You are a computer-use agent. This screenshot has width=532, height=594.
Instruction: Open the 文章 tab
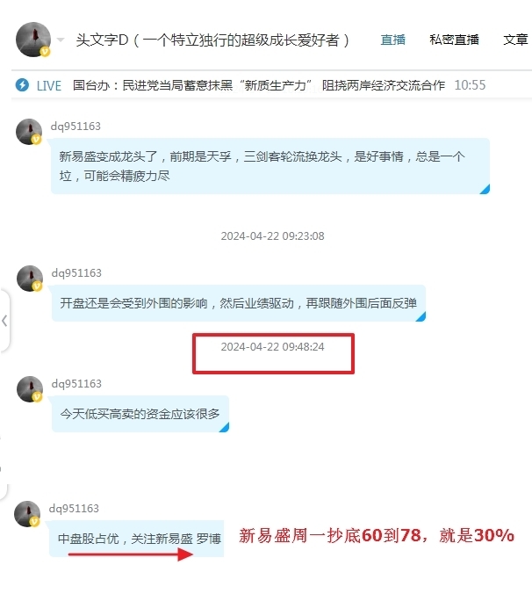pyautogui.click(x=515, y=40)
